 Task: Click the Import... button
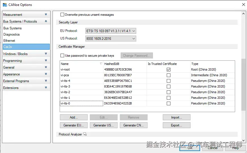[x=176, y=117]
